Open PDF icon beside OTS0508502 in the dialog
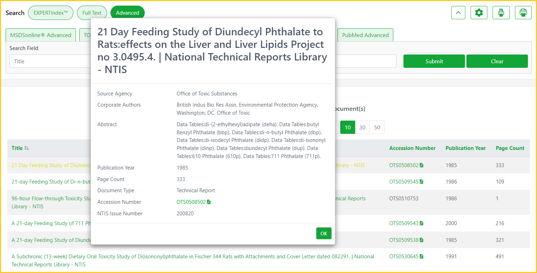The image size is (537, 273). [x=209, y=202]
